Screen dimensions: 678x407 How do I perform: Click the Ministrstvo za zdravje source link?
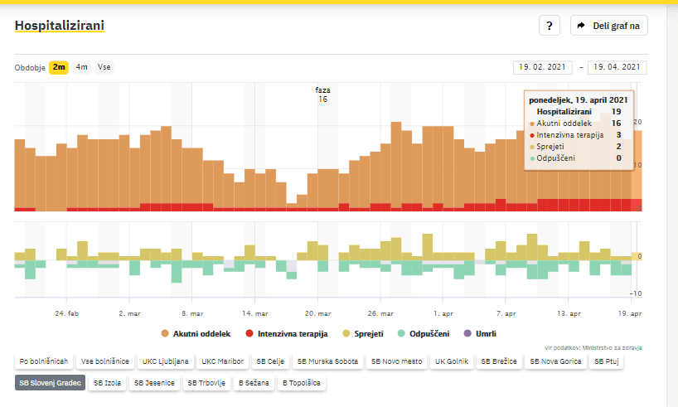coord(610,347)
